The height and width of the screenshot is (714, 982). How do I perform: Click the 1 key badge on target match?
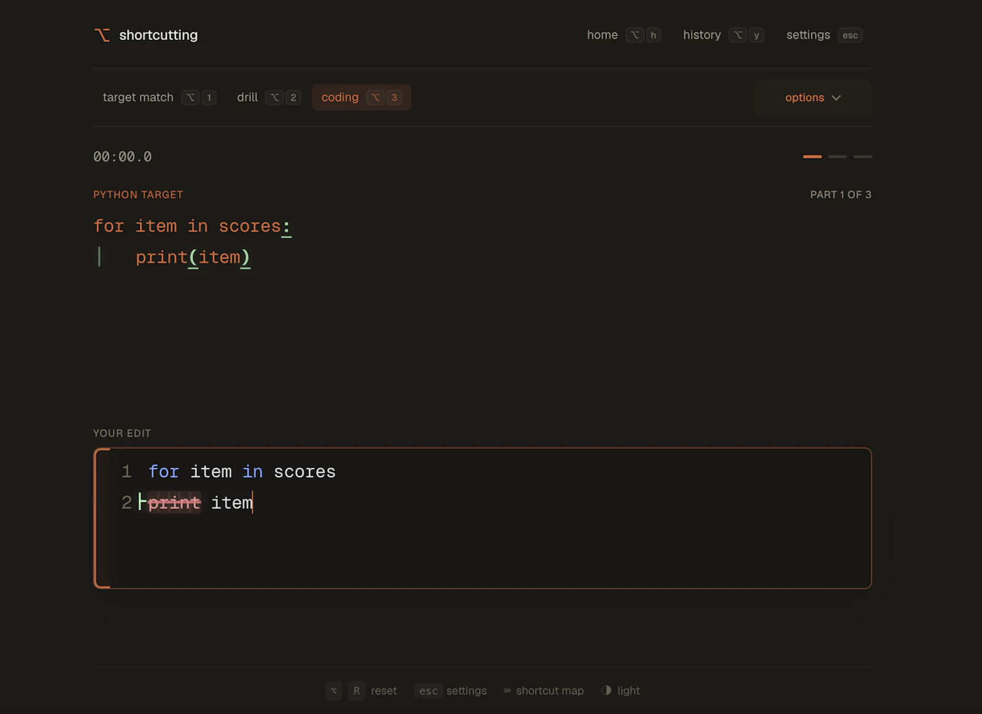(x=209, y=98)
